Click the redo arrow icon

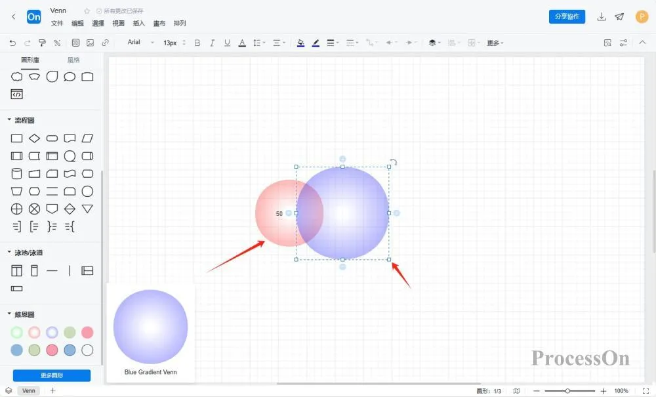[x=27, y=43]
